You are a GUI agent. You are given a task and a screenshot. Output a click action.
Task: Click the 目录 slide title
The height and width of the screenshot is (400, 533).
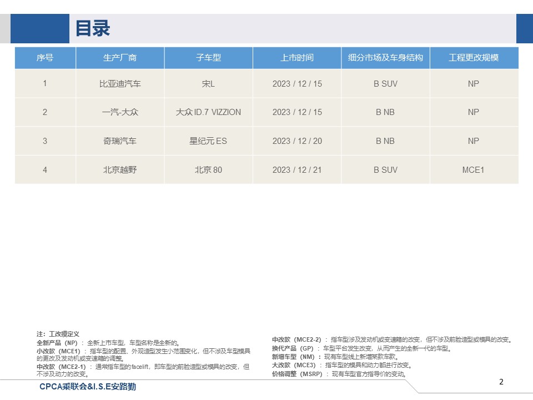click(x=93, y=28)
